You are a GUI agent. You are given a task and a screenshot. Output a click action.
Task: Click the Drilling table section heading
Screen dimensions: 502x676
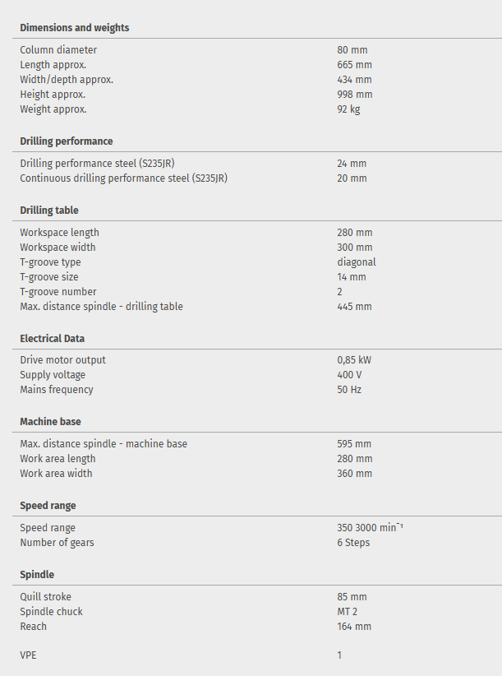(49, 211)
